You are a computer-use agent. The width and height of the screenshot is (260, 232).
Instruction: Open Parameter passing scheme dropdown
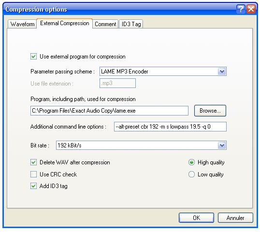[222, 72]
